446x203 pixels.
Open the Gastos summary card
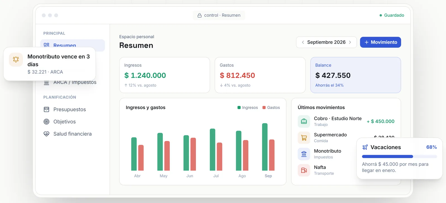pyautogui.click(x=260, y=75)
